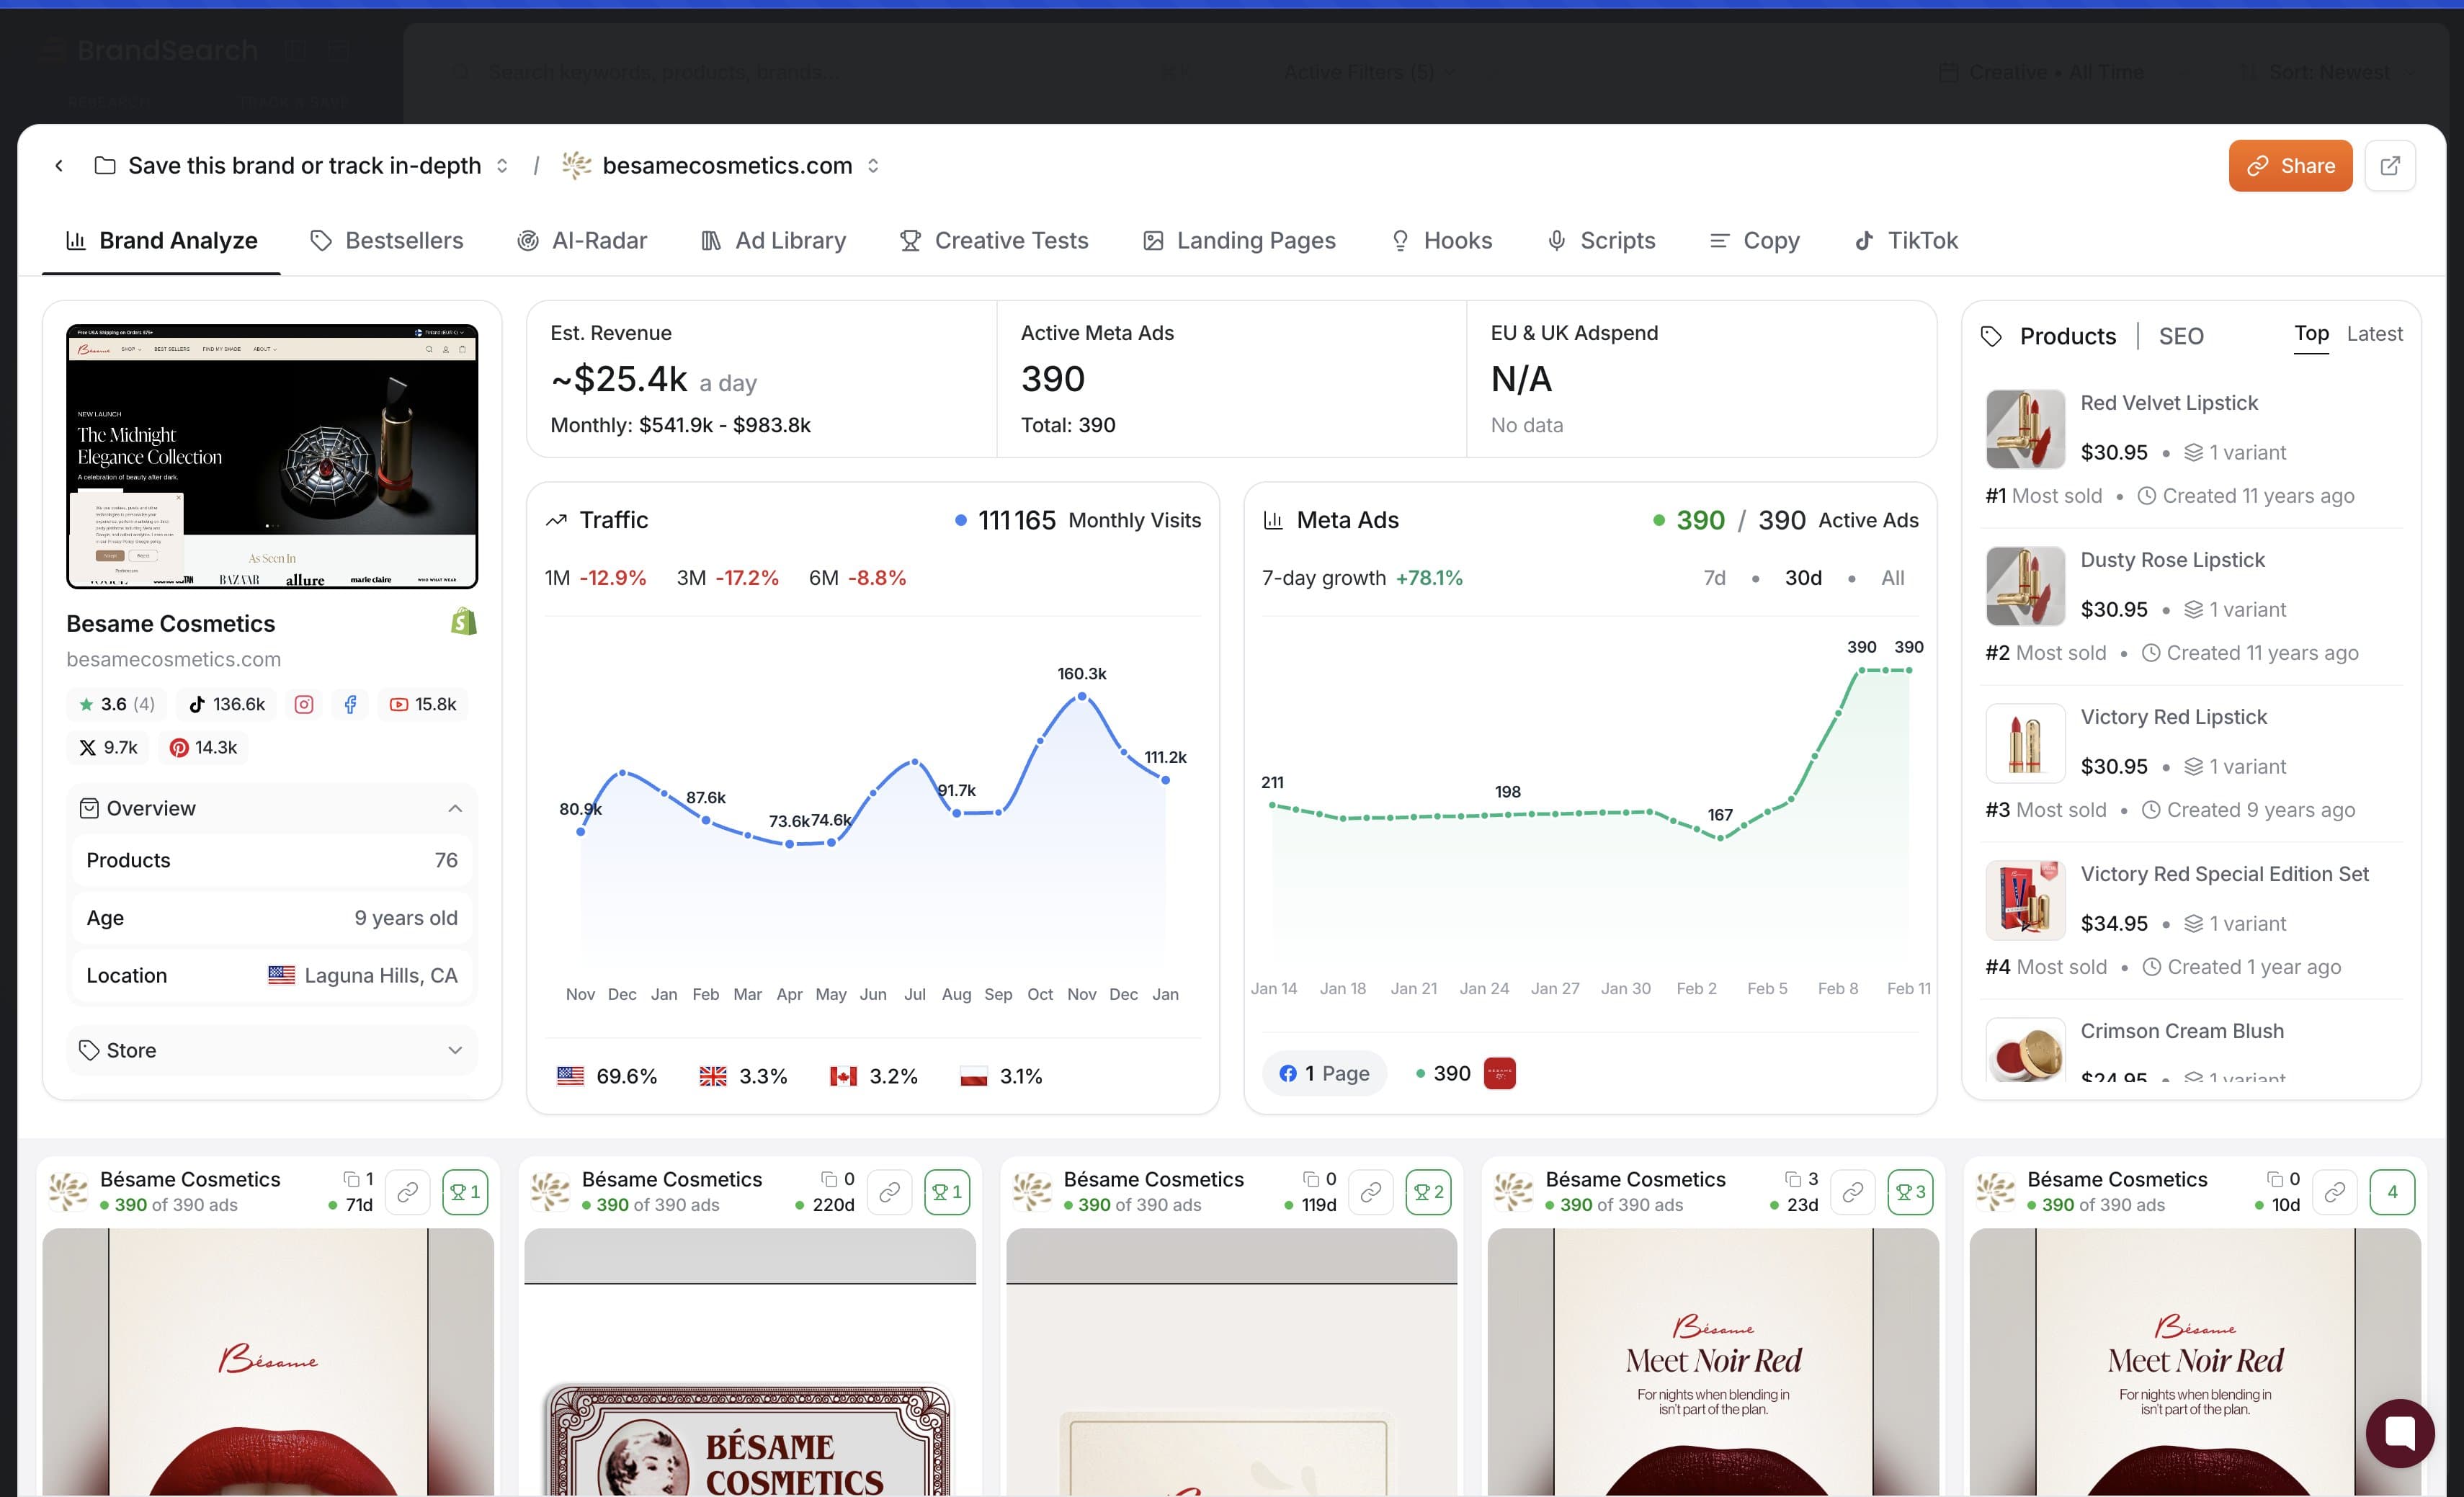Open the 1 Page Facebook link
Screen dimensions: 2464x1497
point(1324,1072)
